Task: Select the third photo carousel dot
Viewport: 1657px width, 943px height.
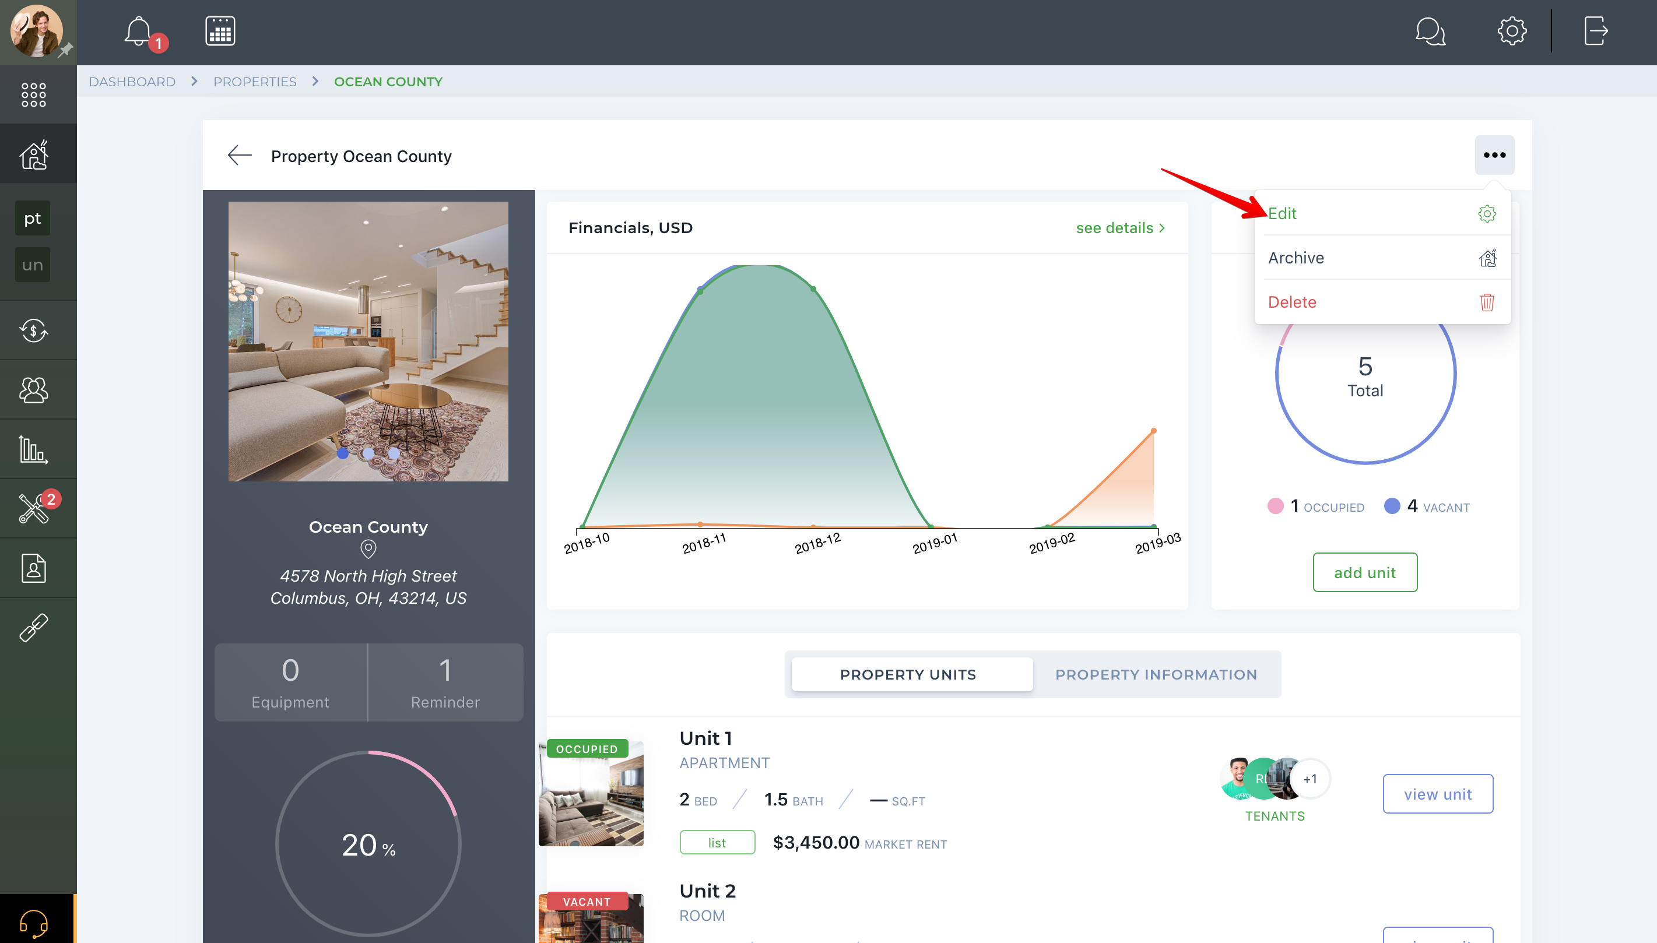Action: pos(394,454)
